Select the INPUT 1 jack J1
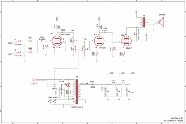The image size is (186, 124). tap(18, 43)
